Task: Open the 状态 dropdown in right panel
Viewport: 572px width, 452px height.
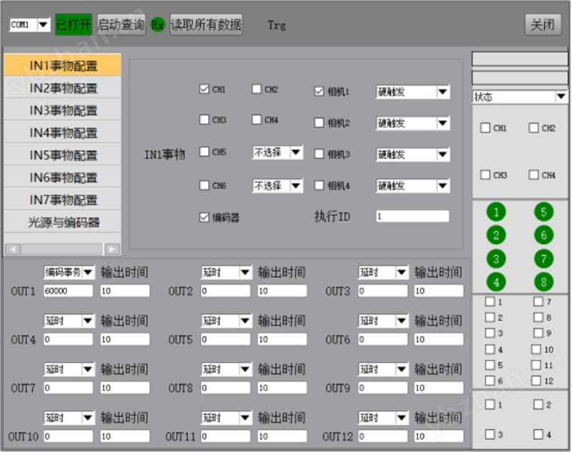Action: point(561,97)
